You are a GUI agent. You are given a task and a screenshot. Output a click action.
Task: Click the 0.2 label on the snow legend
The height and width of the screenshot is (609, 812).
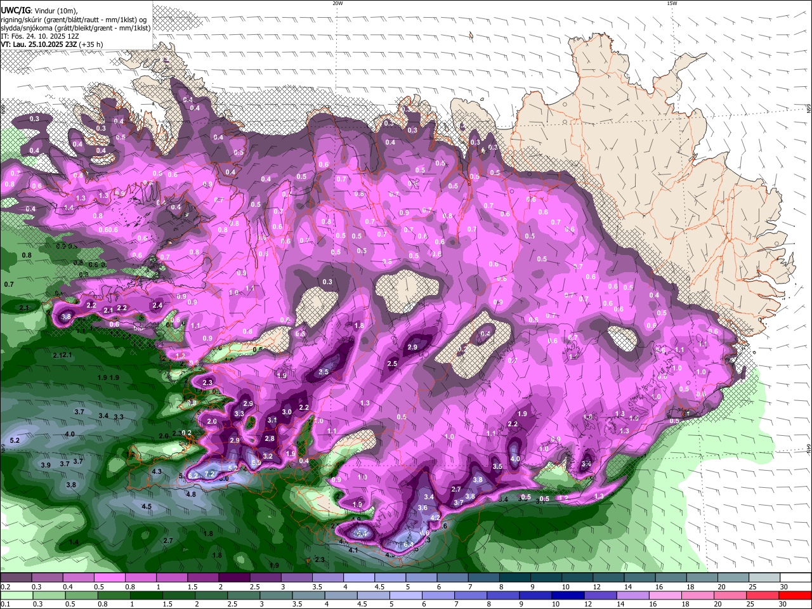tap(4, 587)
